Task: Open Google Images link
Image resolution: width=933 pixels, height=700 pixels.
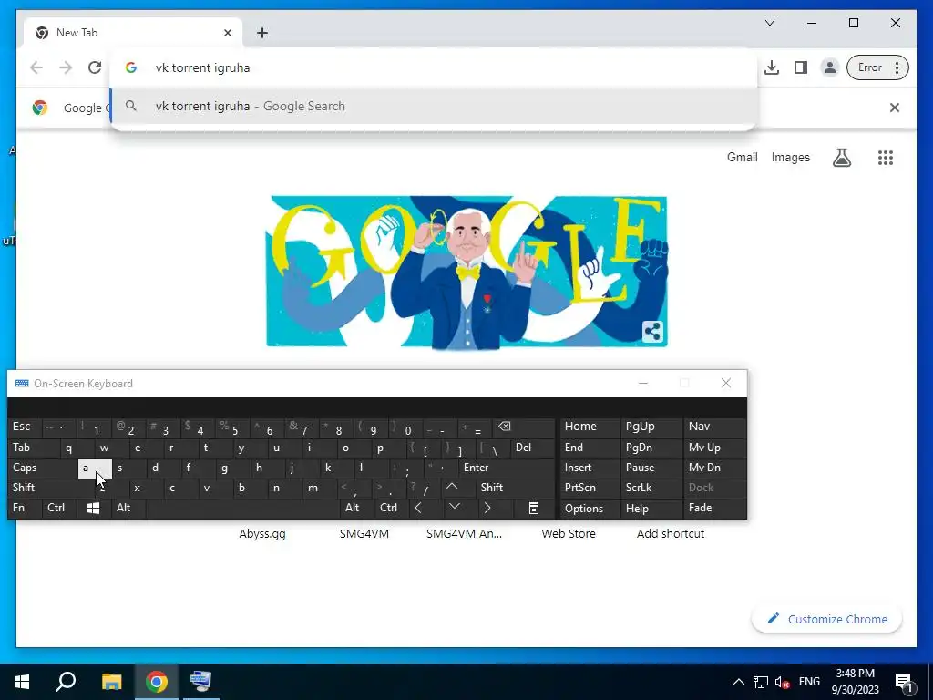Action: (x=790, y=157)
